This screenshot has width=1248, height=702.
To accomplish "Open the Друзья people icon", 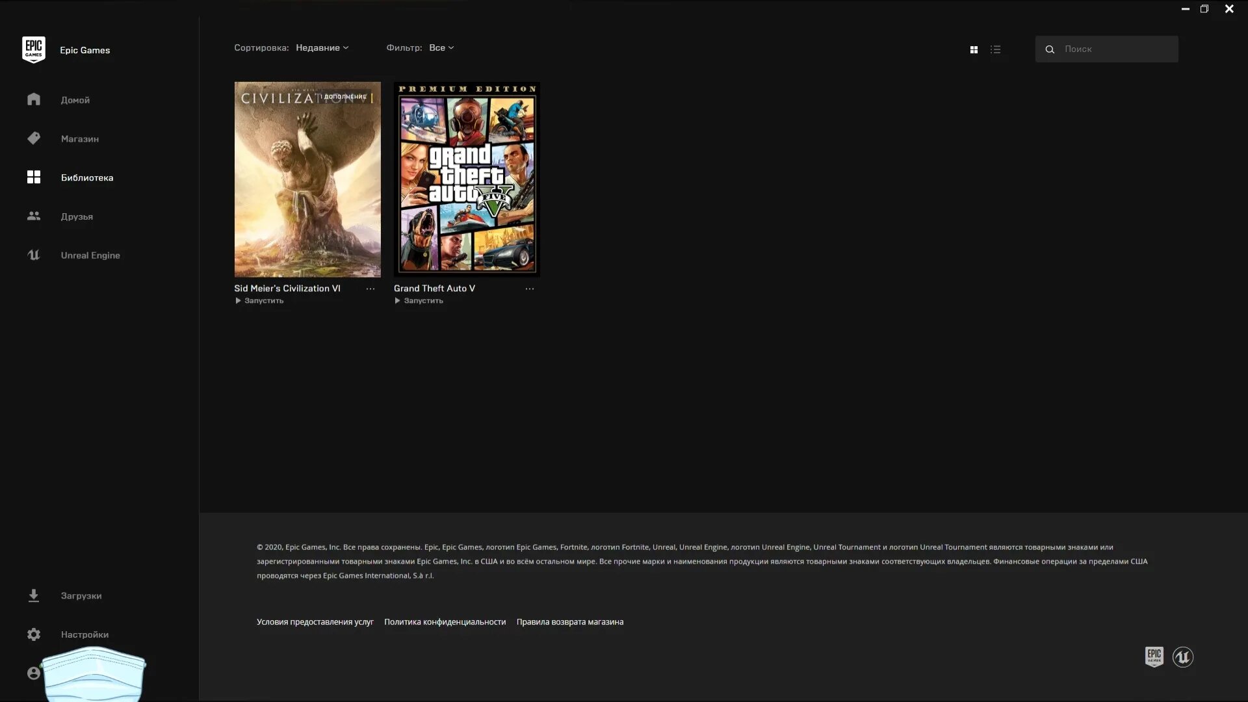I will 34,216.
